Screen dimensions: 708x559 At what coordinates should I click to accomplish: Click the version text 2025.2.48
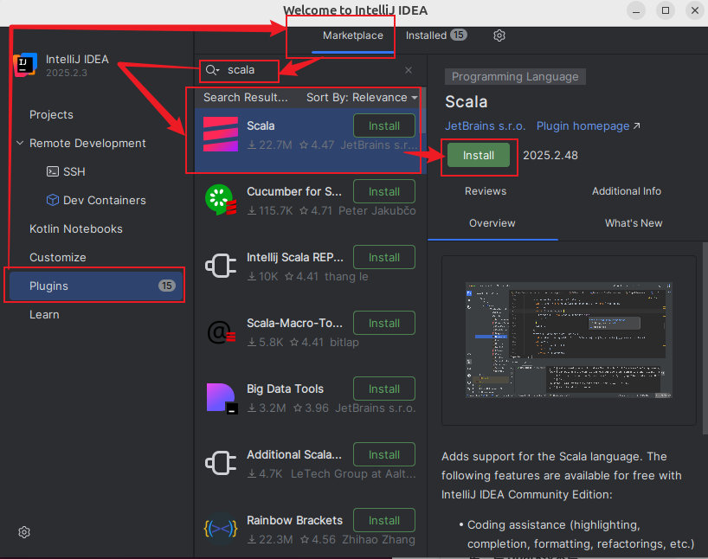(x=550, y=156)
